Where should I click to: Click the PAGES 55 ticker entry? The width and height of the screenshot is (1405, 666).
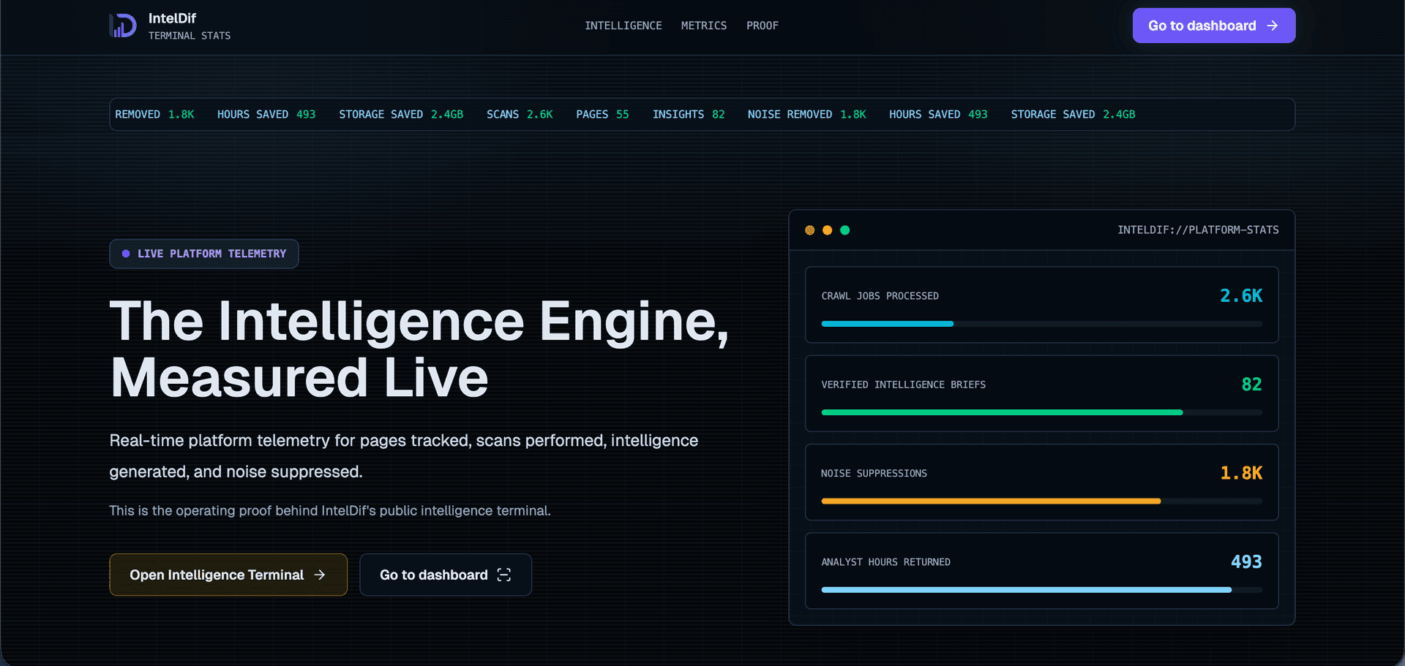(x=602, y=114)
